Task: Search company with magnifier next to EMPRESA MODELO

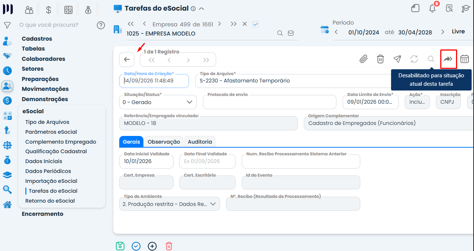Action: 280,33
